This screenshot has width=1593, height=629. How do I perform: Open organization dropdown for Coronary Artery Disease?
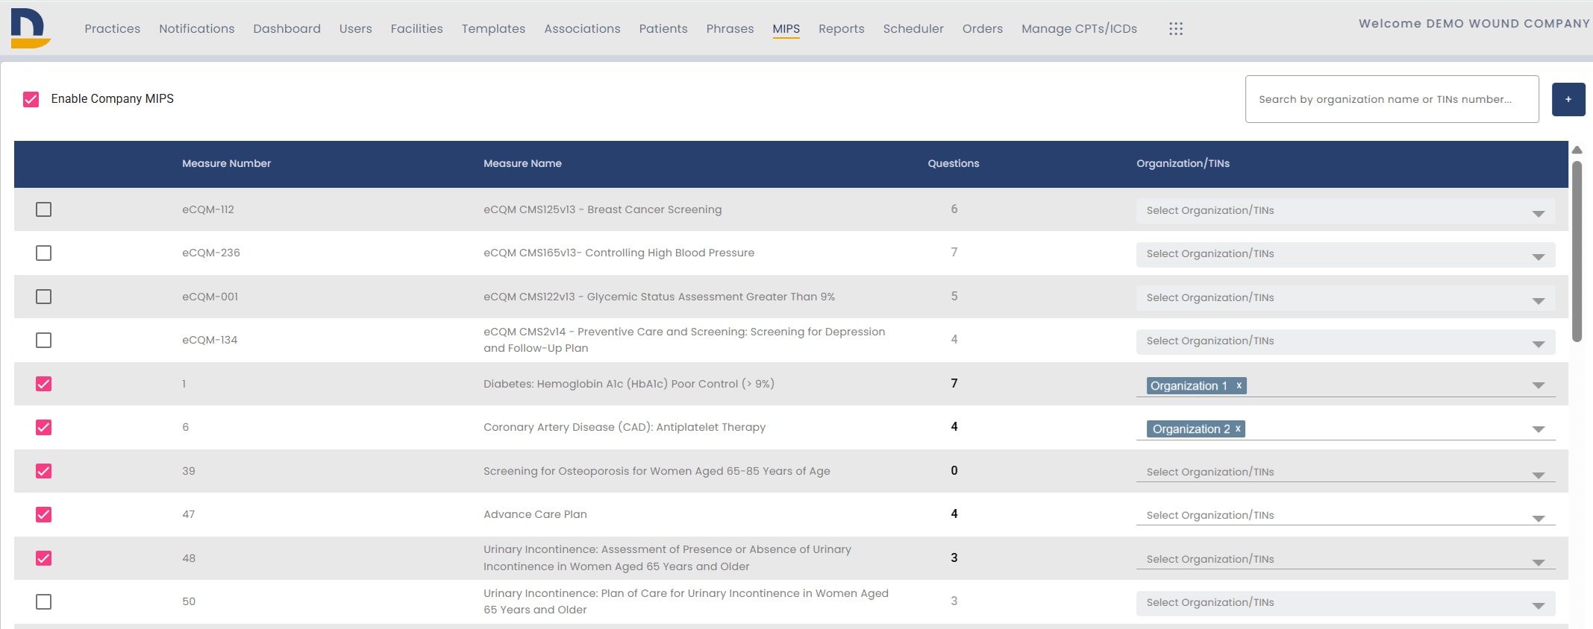[1345, 429]
